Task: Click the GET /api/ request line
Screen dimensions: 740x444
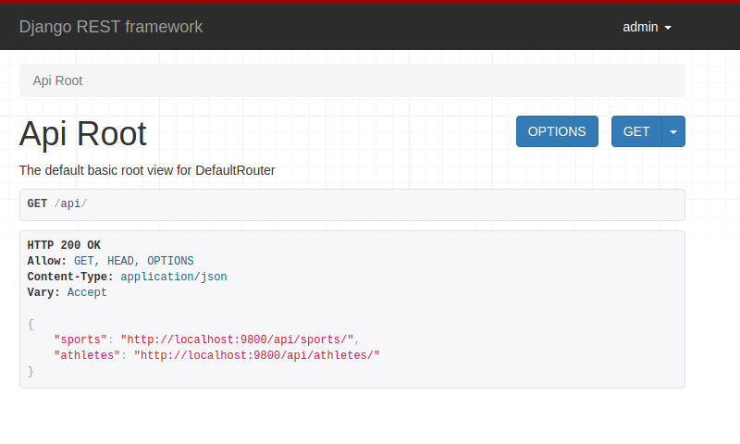Action: click(x=57, y=203)
